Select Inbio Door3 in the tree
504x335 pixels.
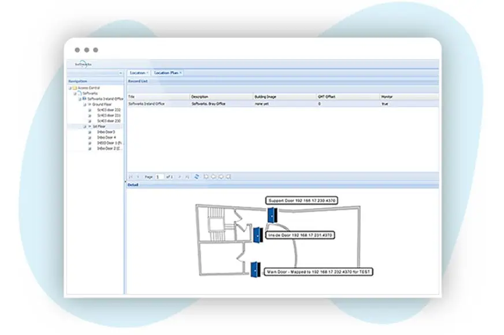106,132
